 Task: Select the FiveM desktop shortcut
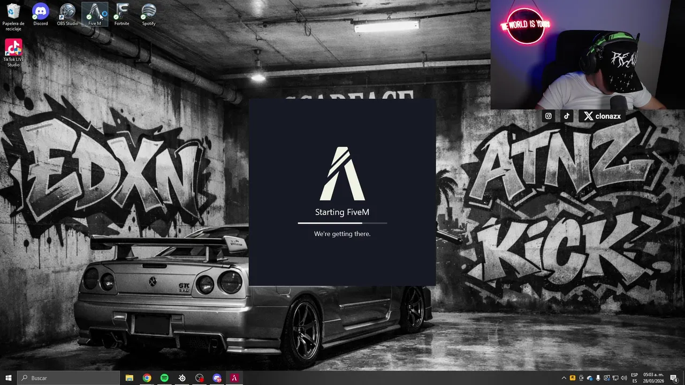tap(95, 15)
